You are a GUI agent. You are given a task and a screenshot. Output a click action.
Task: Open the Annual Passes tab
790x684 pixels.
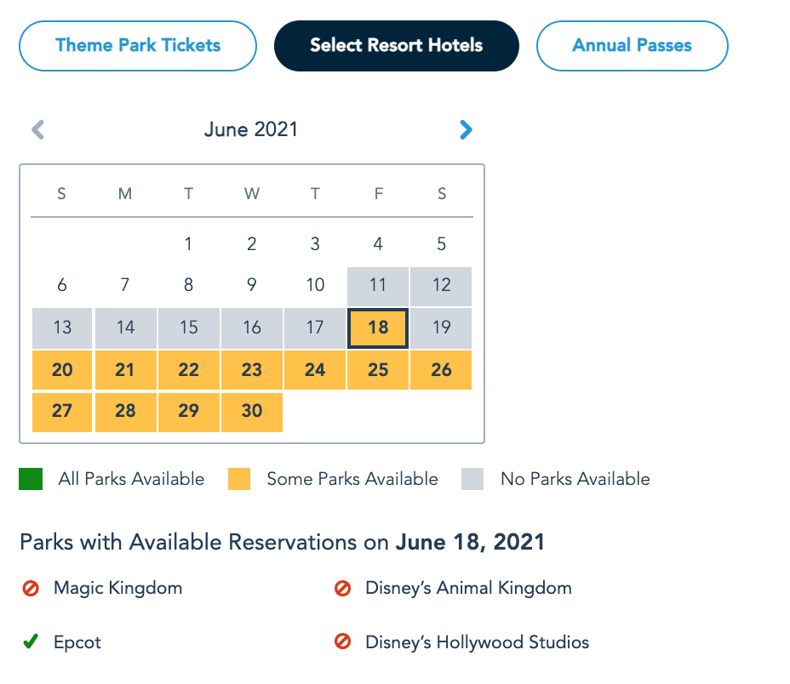(632, 46)
